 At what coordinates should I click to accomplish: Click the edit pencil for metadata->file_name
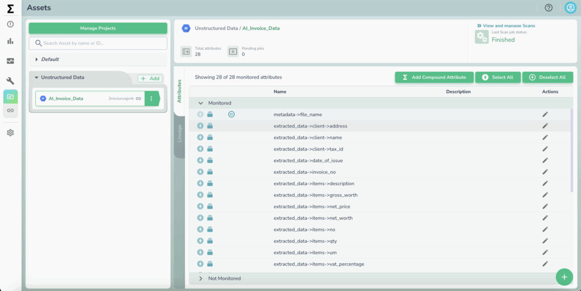tap(545, 114)
